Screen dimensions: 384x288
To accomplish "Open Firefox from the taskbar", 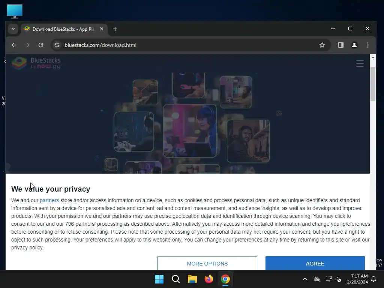I will click(208, 279).
